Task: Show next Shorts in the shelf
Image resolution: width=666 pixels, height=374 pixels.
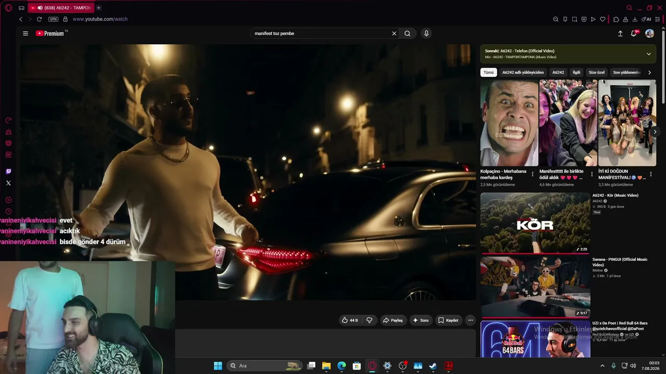Action: click(655, 132)
